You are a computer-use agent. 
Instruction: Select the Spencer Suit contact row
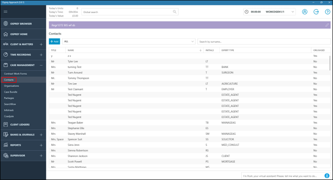pos(190,139)
